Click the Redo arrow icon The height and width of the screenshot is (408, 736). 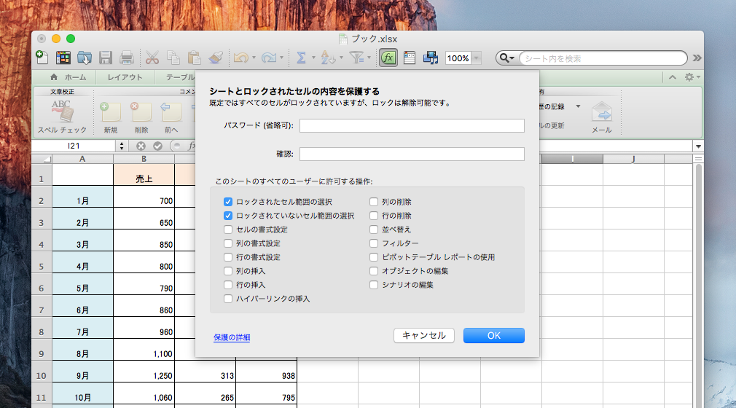(x=269, y=58)
